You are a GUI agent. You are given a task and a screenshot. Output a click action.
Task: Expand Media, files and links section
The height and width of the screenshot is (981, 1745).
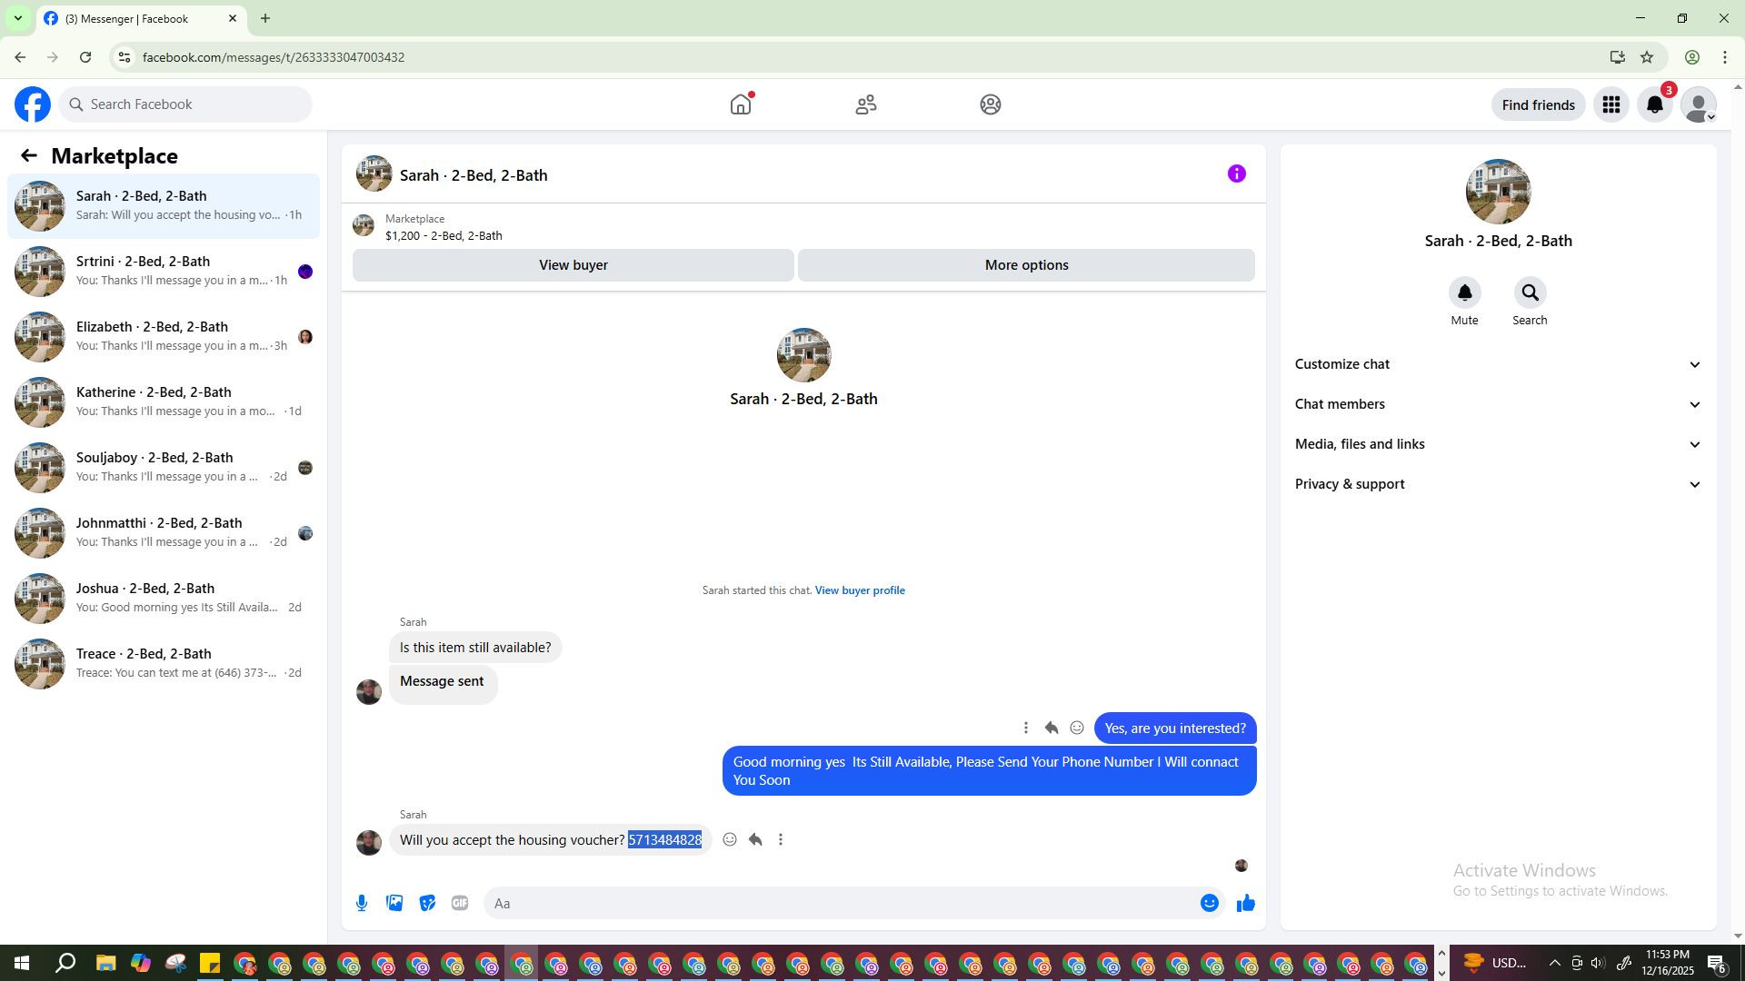[x=1498, y=444]
